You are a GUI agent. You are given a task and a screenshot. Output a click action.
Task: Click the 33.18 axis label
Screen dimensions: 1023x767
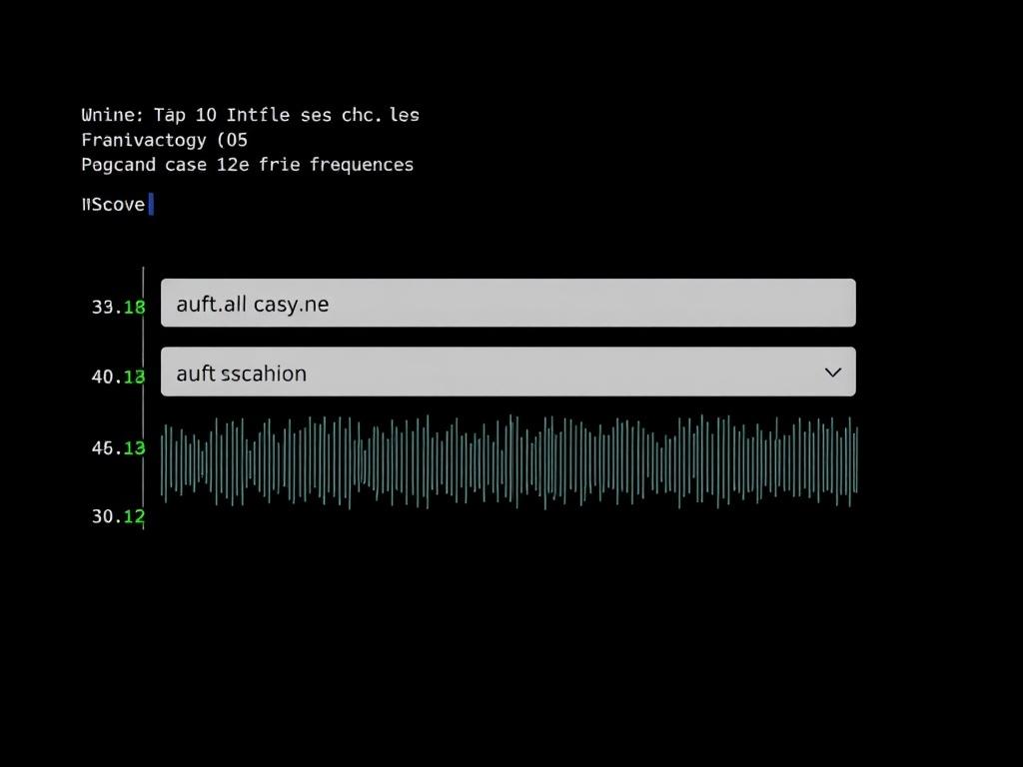118,308
